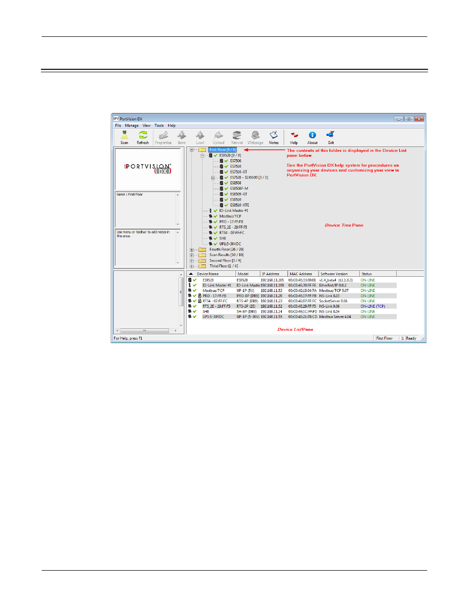Select ES8509-XT in the device tree
The width and height of the screenshot is (469, 607).
[238, 194]
